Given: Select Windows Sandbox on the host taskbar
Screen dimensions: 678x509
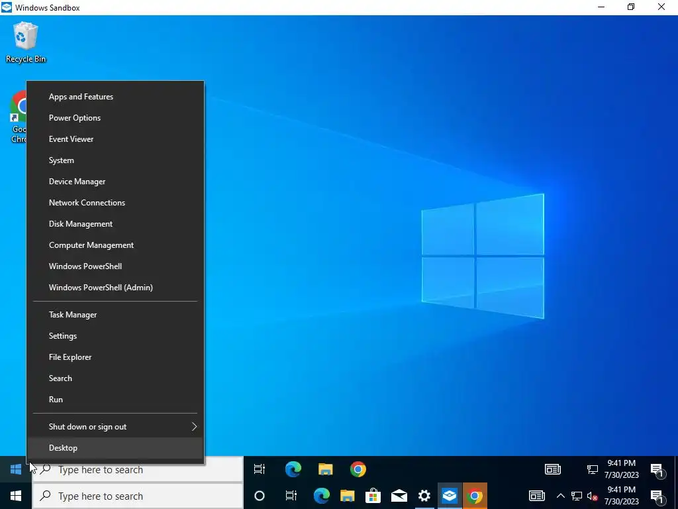Looking at the screenshot, I should click(x=450, y=496).
